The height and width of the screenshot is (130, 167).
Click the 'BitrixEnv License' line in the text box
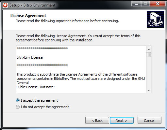[29, 57]
